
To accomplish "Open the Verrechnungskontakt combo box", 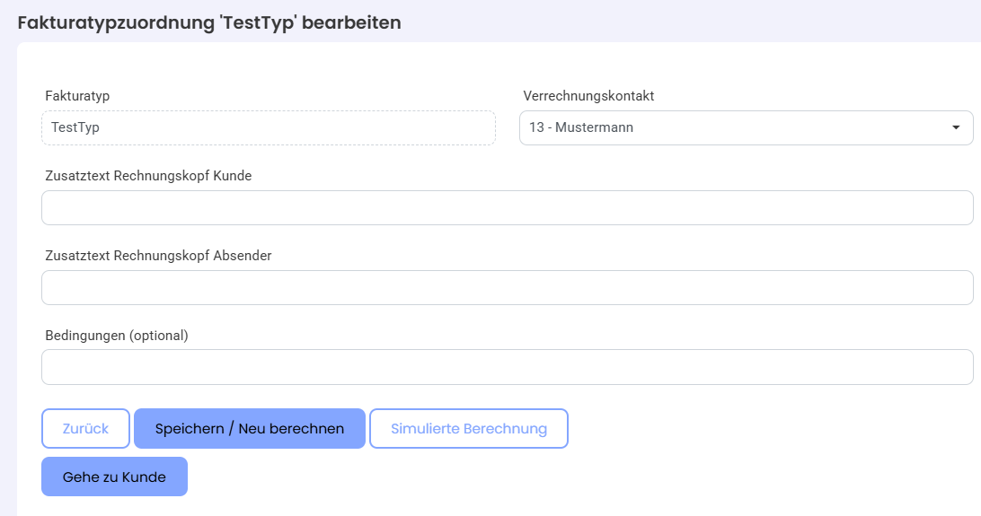I will [746, 127].
